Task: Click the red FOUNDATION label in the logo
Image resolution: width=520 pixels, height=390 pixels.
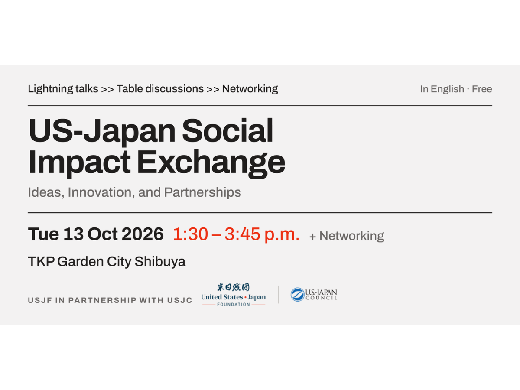Action: click(234, 304)
